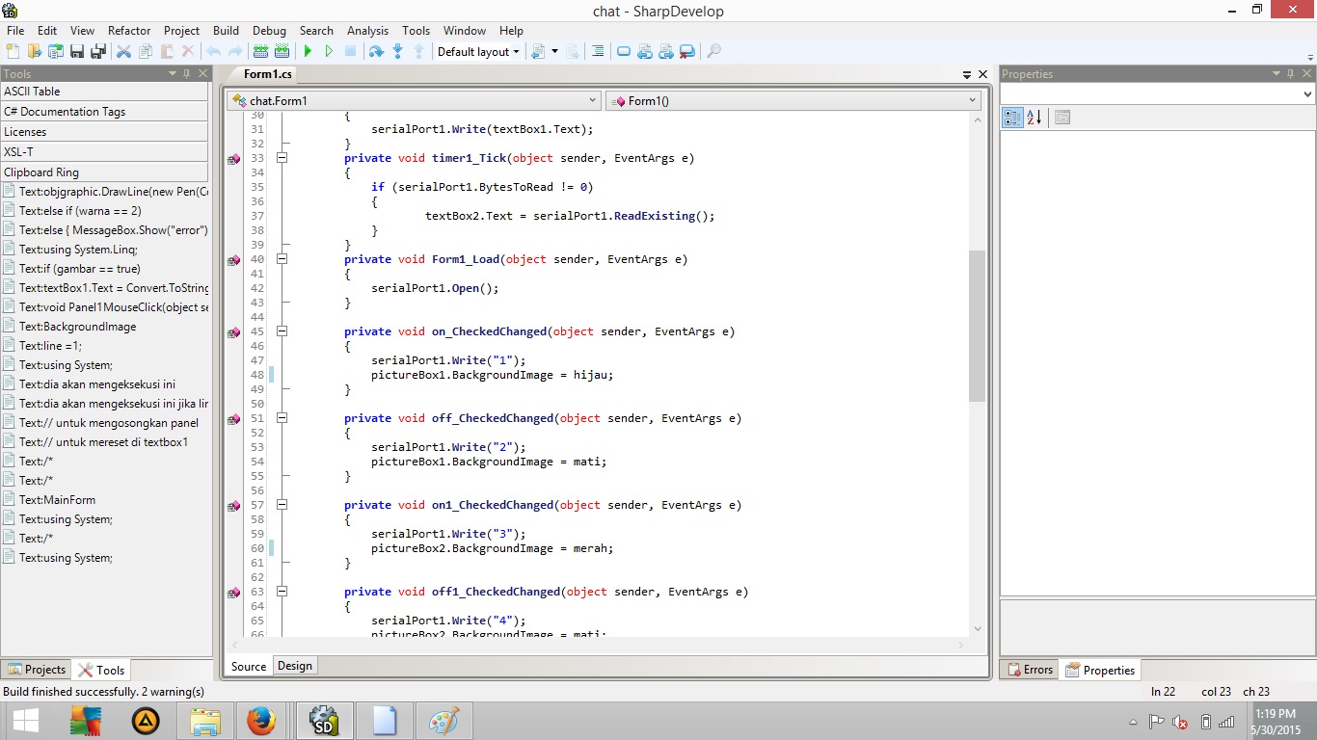Open the Form1() member dropdown

pyautogui.click(x=793, y=100)
